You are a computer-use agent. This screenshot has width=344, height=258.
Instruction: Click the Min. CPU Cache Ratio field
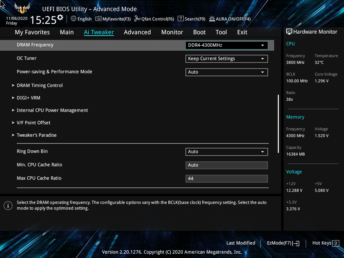click(x=227, y=165)
